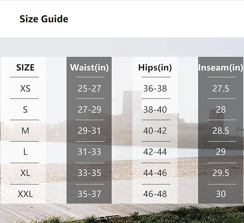Click the 36-38 hips measurement
Image resolution: width=244 pixels, height=223 pixels.
click(155, 88)
